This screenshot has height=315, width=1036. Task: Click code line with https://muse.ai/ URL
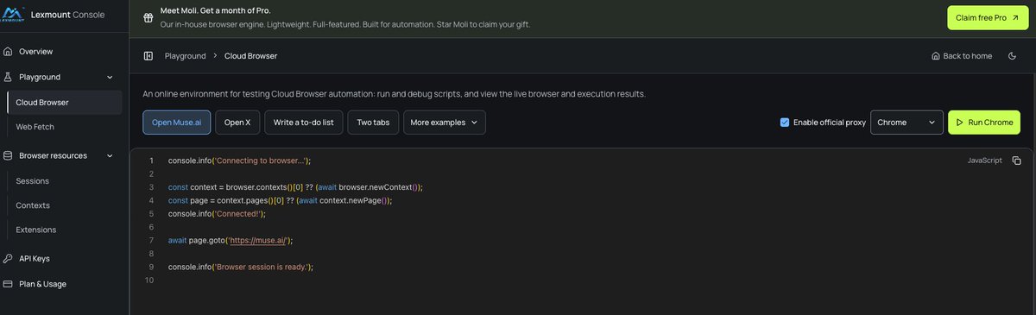pyautogui.click(x=231, y=240)
